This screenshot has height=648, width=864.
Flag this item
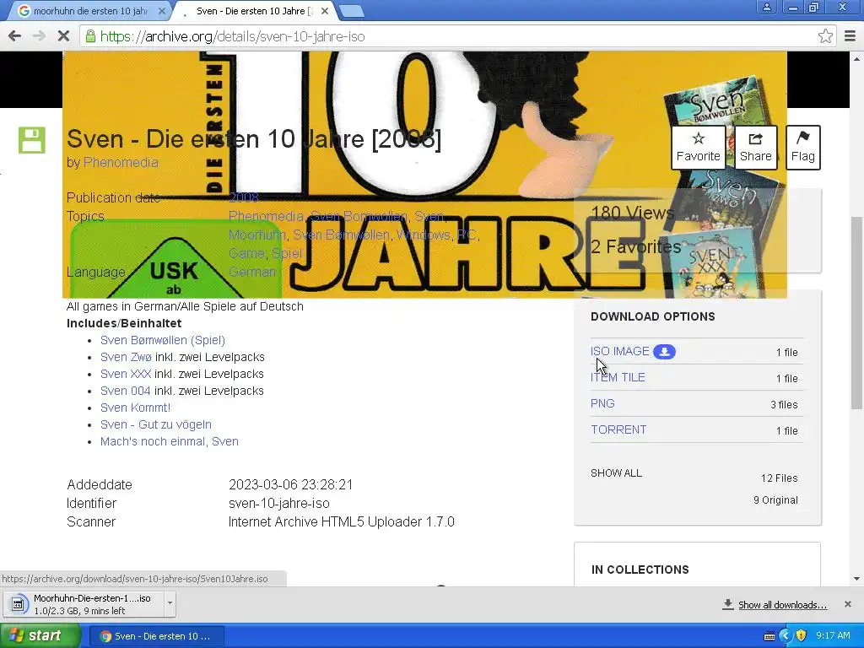[x=803, y=148]
